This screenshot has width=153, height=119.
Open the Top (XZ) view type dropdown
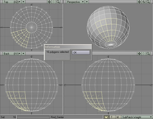click(x=12, y=2)
